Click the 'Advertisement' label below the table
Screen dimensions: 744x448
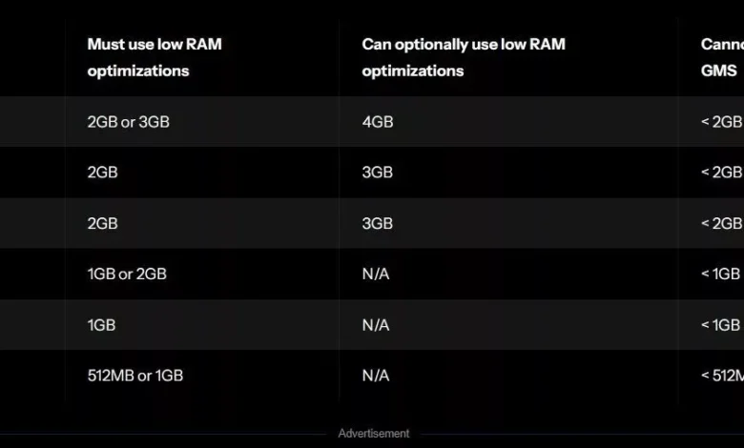pyautogui.click(x=373, y=434)
